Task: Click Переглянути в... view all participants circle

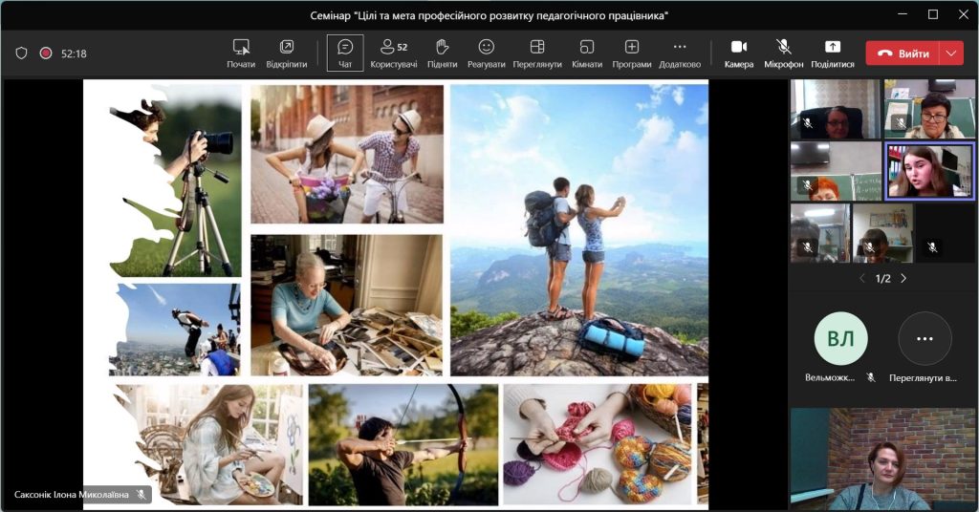Action: 925,339
